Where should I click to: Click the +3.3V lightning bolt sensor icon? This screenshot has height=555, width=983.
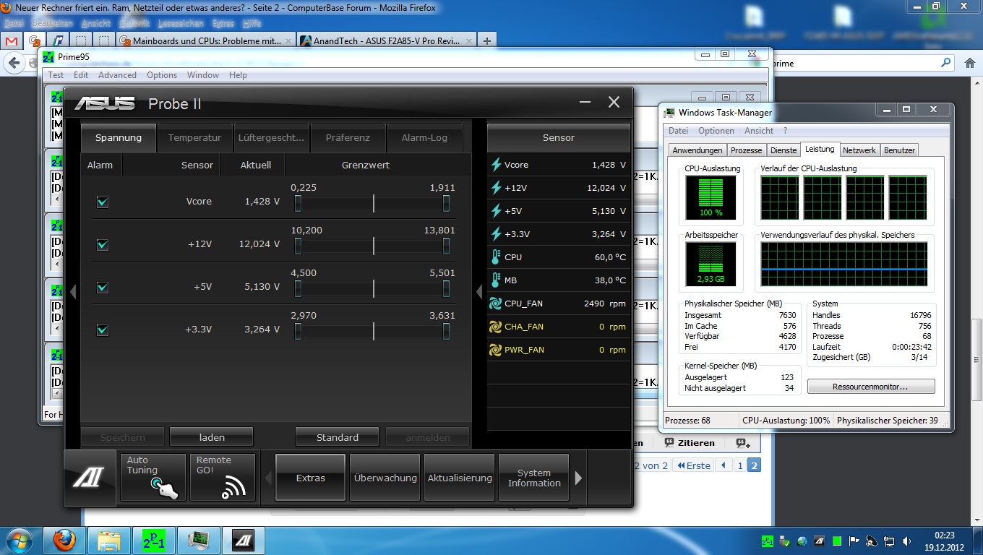coord(497,234)
